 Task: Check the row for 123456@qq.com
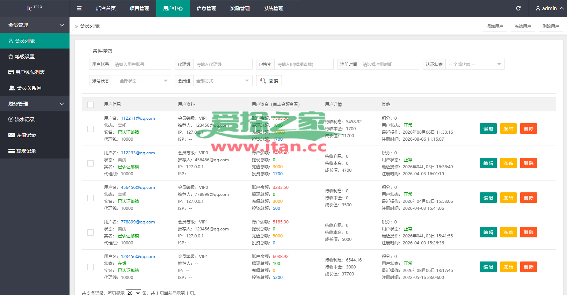90,267
